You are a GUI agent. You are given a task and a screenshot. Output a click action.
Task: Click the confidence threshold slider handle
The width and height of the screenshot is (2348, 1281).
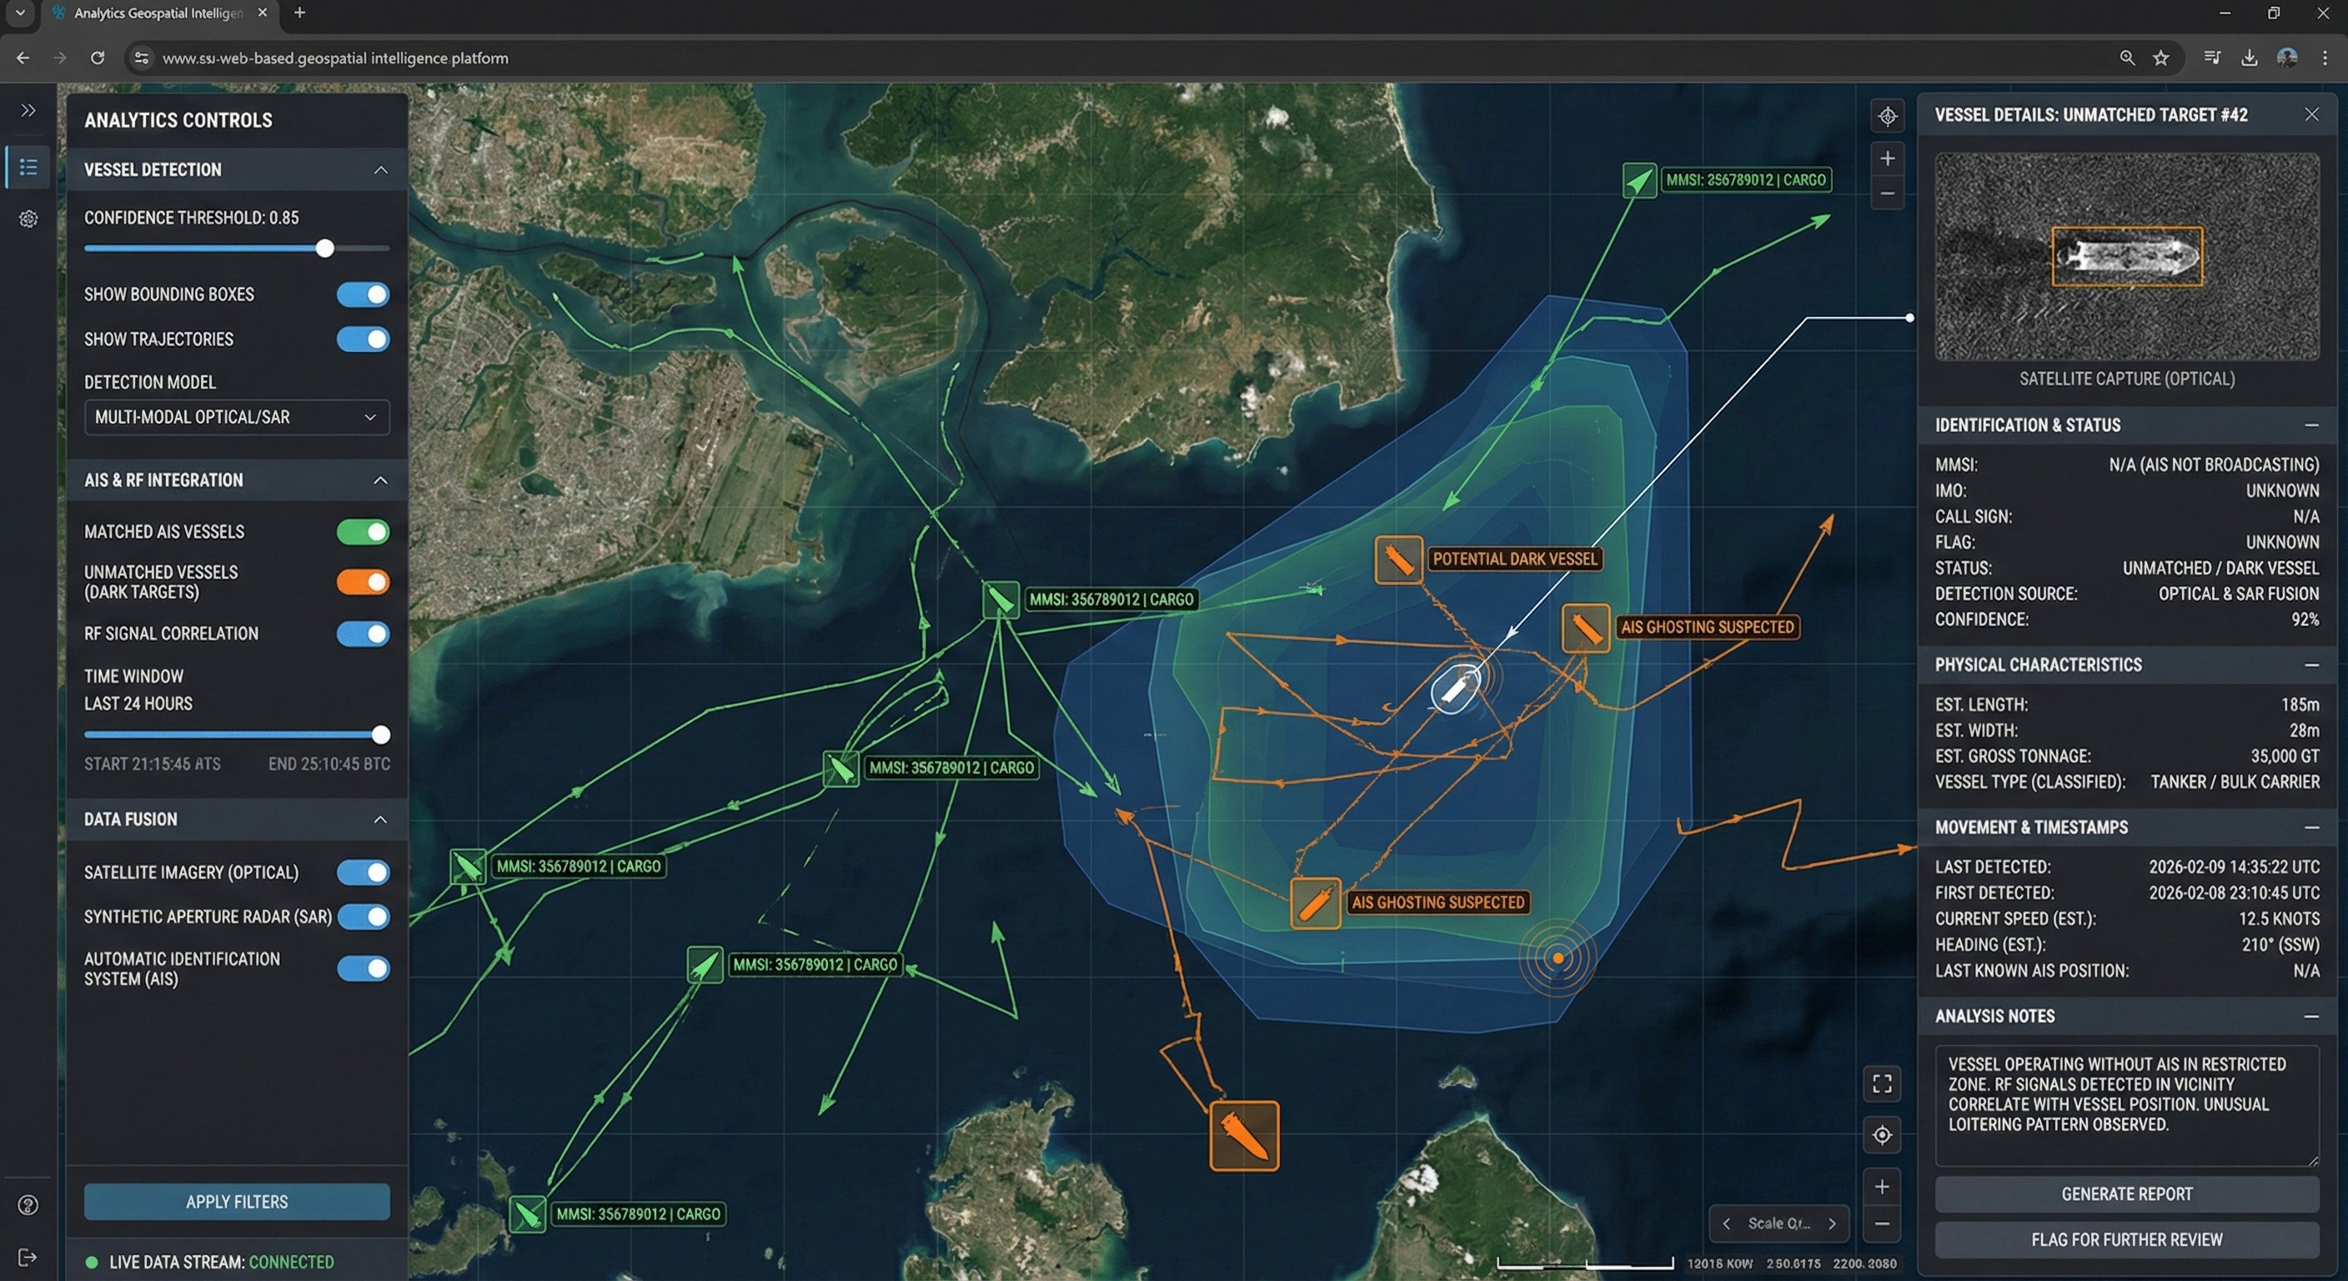[324, 248]
